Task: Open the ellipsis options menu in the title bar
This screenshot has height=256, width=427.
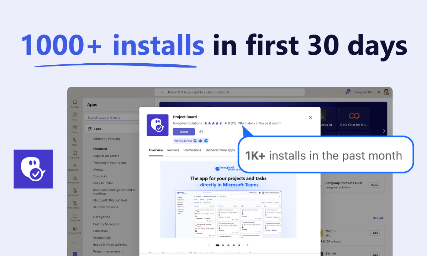Action: tap(338, 92)
